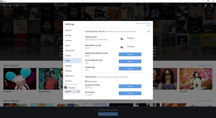Refresh the connected audio devices list
The height and width of the screenshot is (118, 216).
[148, 31]
